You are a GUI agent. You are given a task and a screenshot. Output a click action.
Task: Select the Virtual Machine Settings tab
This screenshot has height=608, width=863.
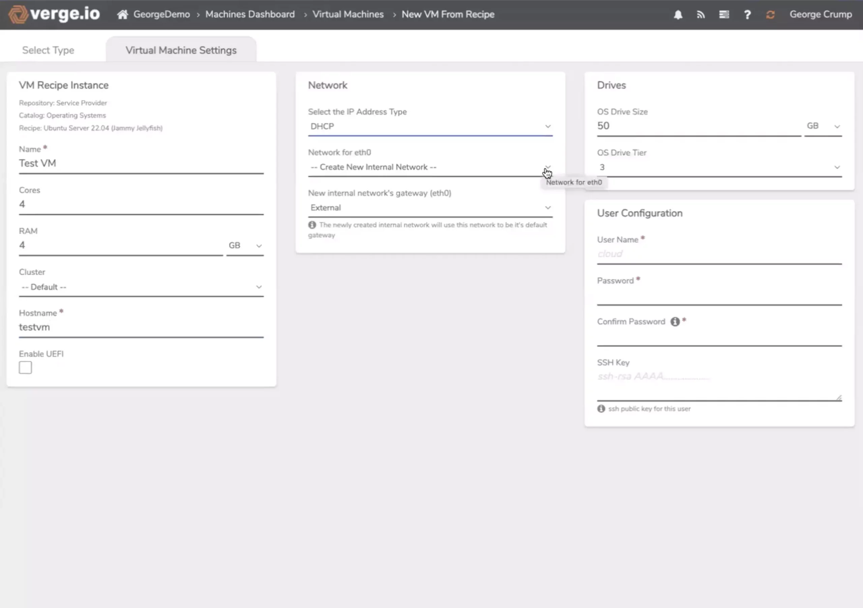click(x=181, y=50)
